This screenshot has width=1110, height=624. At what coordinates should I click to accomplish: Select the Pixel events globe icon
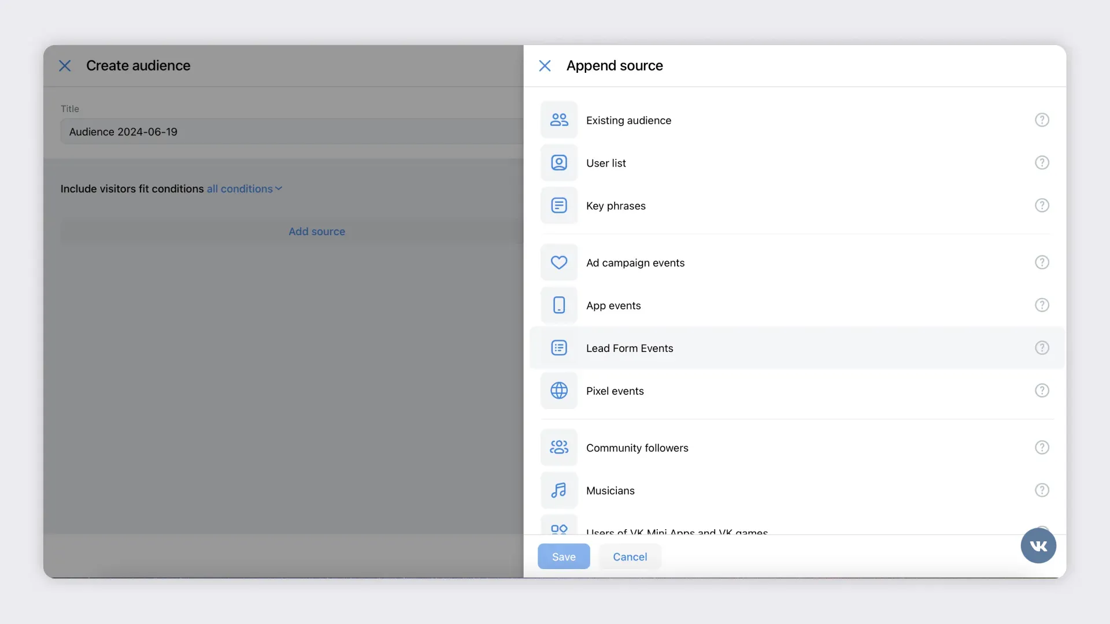pos(558,391)
